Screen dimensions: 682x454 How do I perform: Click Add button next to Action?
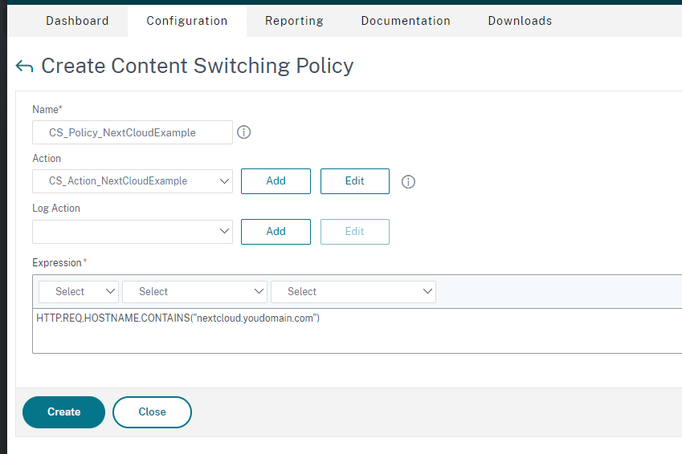pos(276,181)
